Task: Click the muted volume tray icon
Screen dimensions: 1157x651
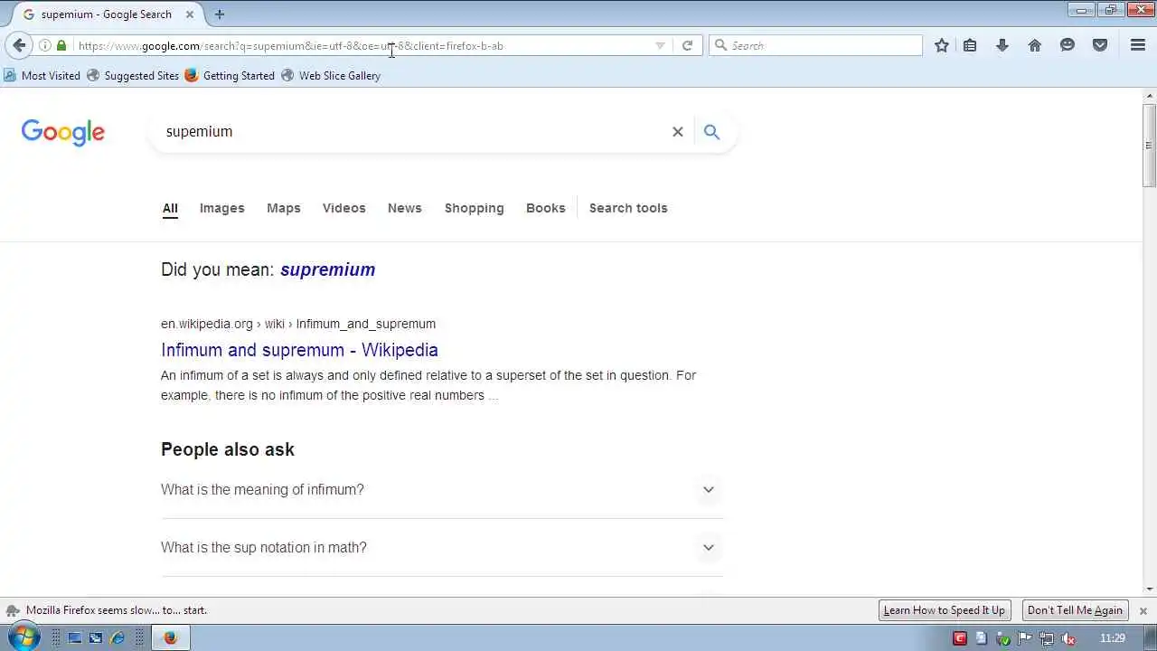Action: [1068, 638]
